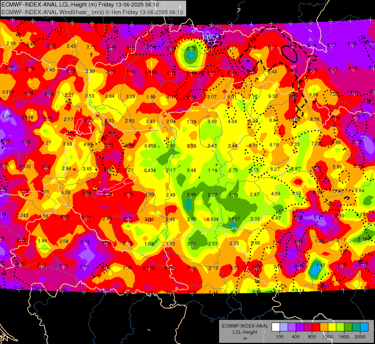Click the WindShear 0-1km title line in the header
The width and height of the screenshot is (375, 344).
[92, 12]
